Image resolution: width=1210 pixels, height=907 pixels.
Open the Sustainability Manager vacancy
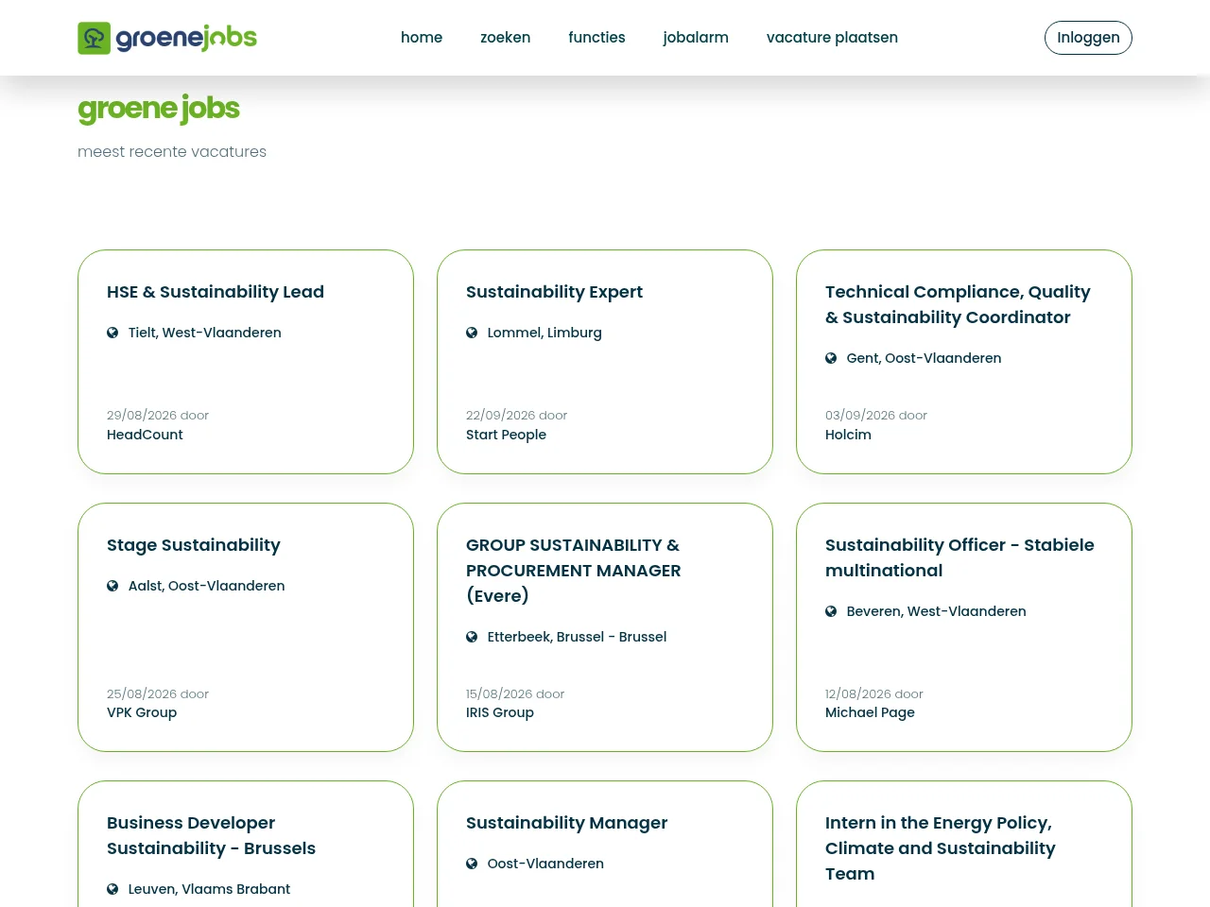tap(566, 823)
